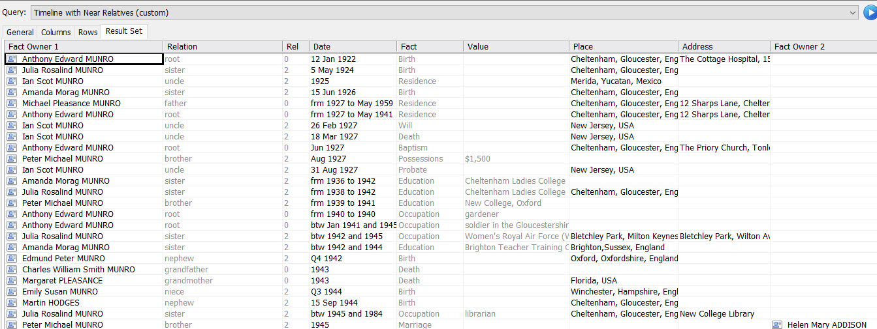The width and height of the screenshot is (877, 329).
Task: Sort by Fact column header
Action: point(430,46)
